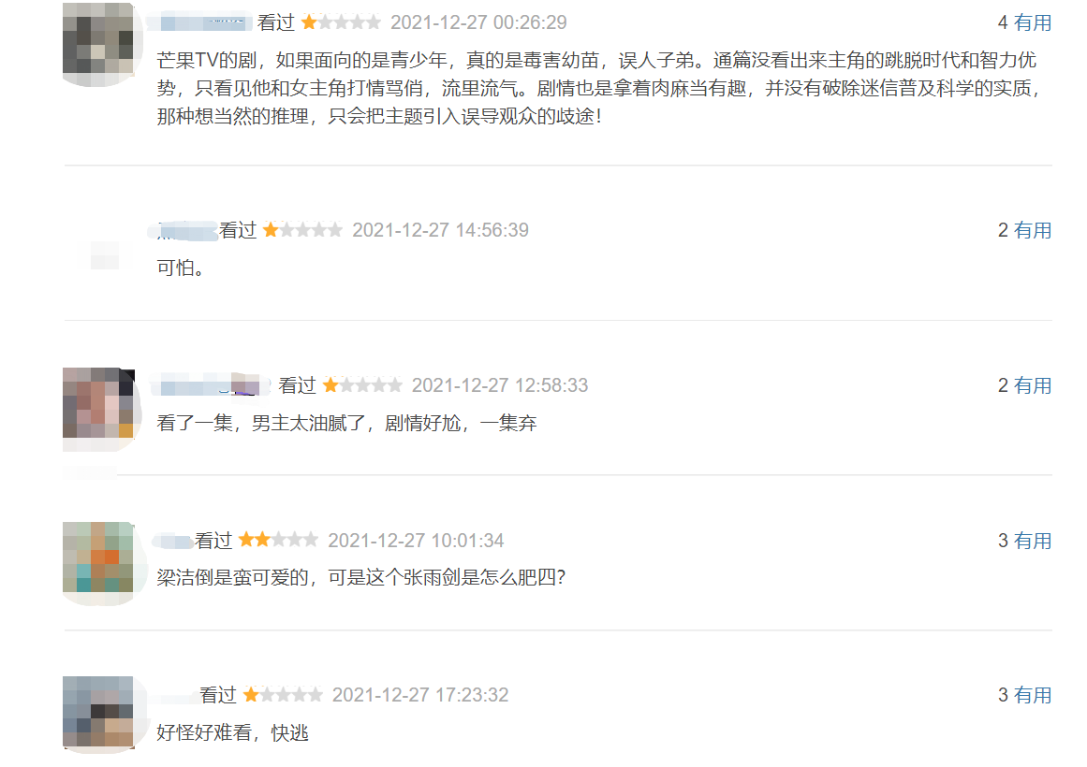Click blurred username on 00:26:29 review
The image size is (1087, 767).
coord(201,22)
